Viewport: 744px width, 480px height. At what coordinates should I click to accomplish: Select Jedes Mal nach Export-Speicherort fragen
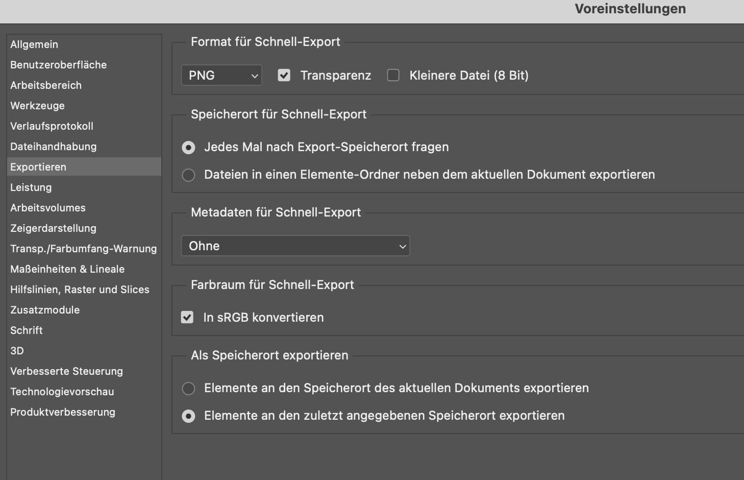click(189, 148)
